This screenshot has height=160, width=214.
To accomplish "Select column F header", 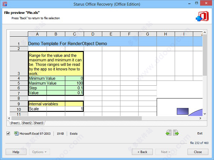I will 129,34.
